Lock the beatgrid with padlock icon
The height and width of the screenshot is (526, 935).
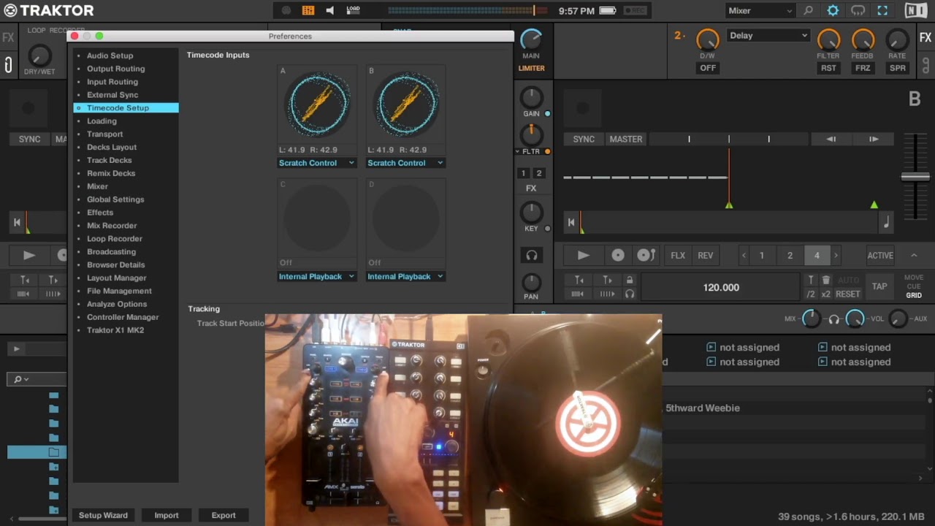tap(630, 280)
